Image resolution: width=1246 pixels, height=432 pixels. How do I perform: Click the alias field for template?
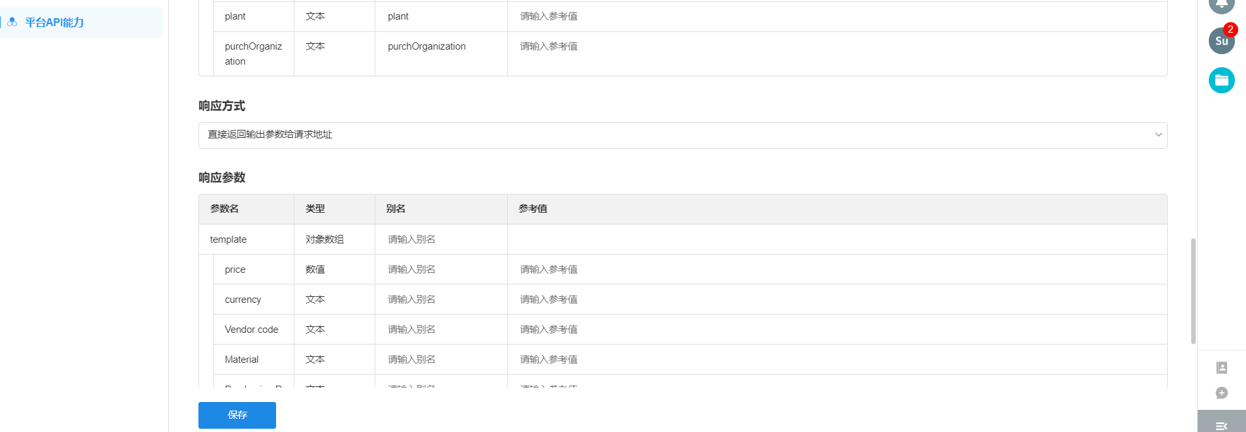pyautogui.click(x=441, y=239)
